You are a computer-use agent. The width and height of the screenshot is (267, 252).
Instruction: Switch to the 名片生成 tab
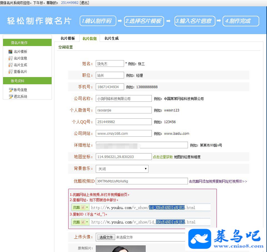pyautogui.click(x=111, y=38)
